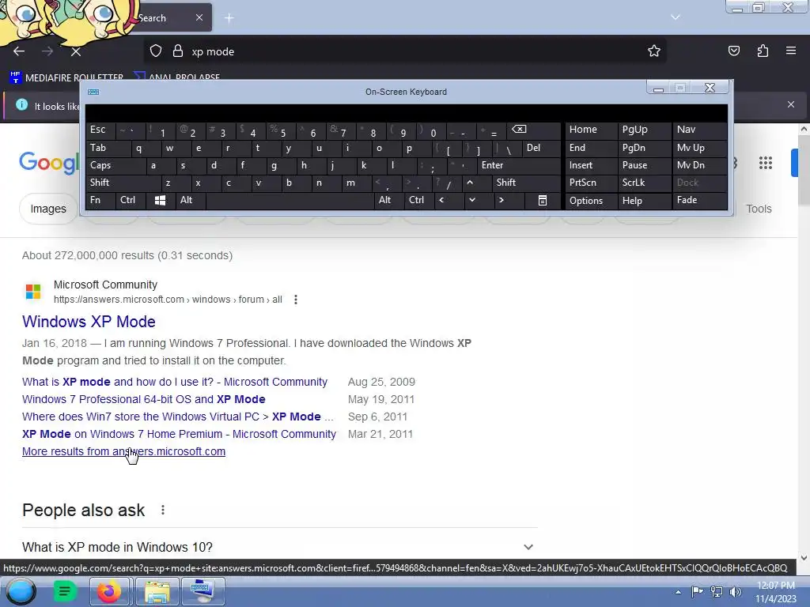The width and height of the screenshot is (810, 607).
Task: Open the Google apps grid icon
Action: click(766, 163)
